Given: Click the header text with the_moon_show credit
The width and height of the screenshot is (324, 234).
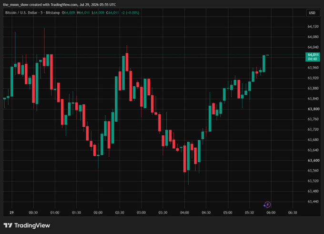Looking at the screenshot, I should point(60,5).
